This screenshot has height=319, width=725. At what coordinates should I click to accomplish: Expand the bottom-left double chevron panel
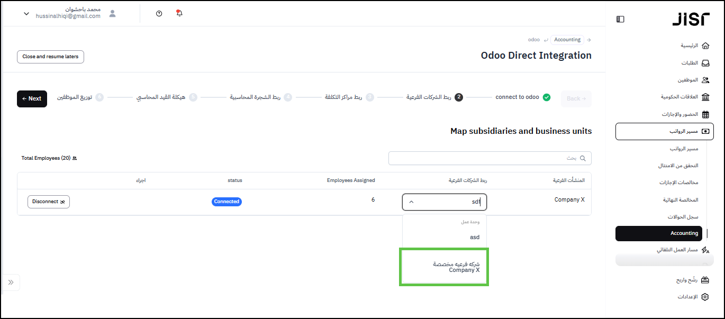tap(11, 282)
